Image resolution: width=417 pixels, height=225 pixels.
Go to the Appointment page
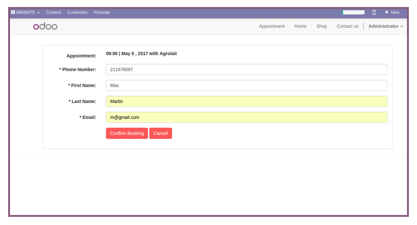click(x=272, y=26)
